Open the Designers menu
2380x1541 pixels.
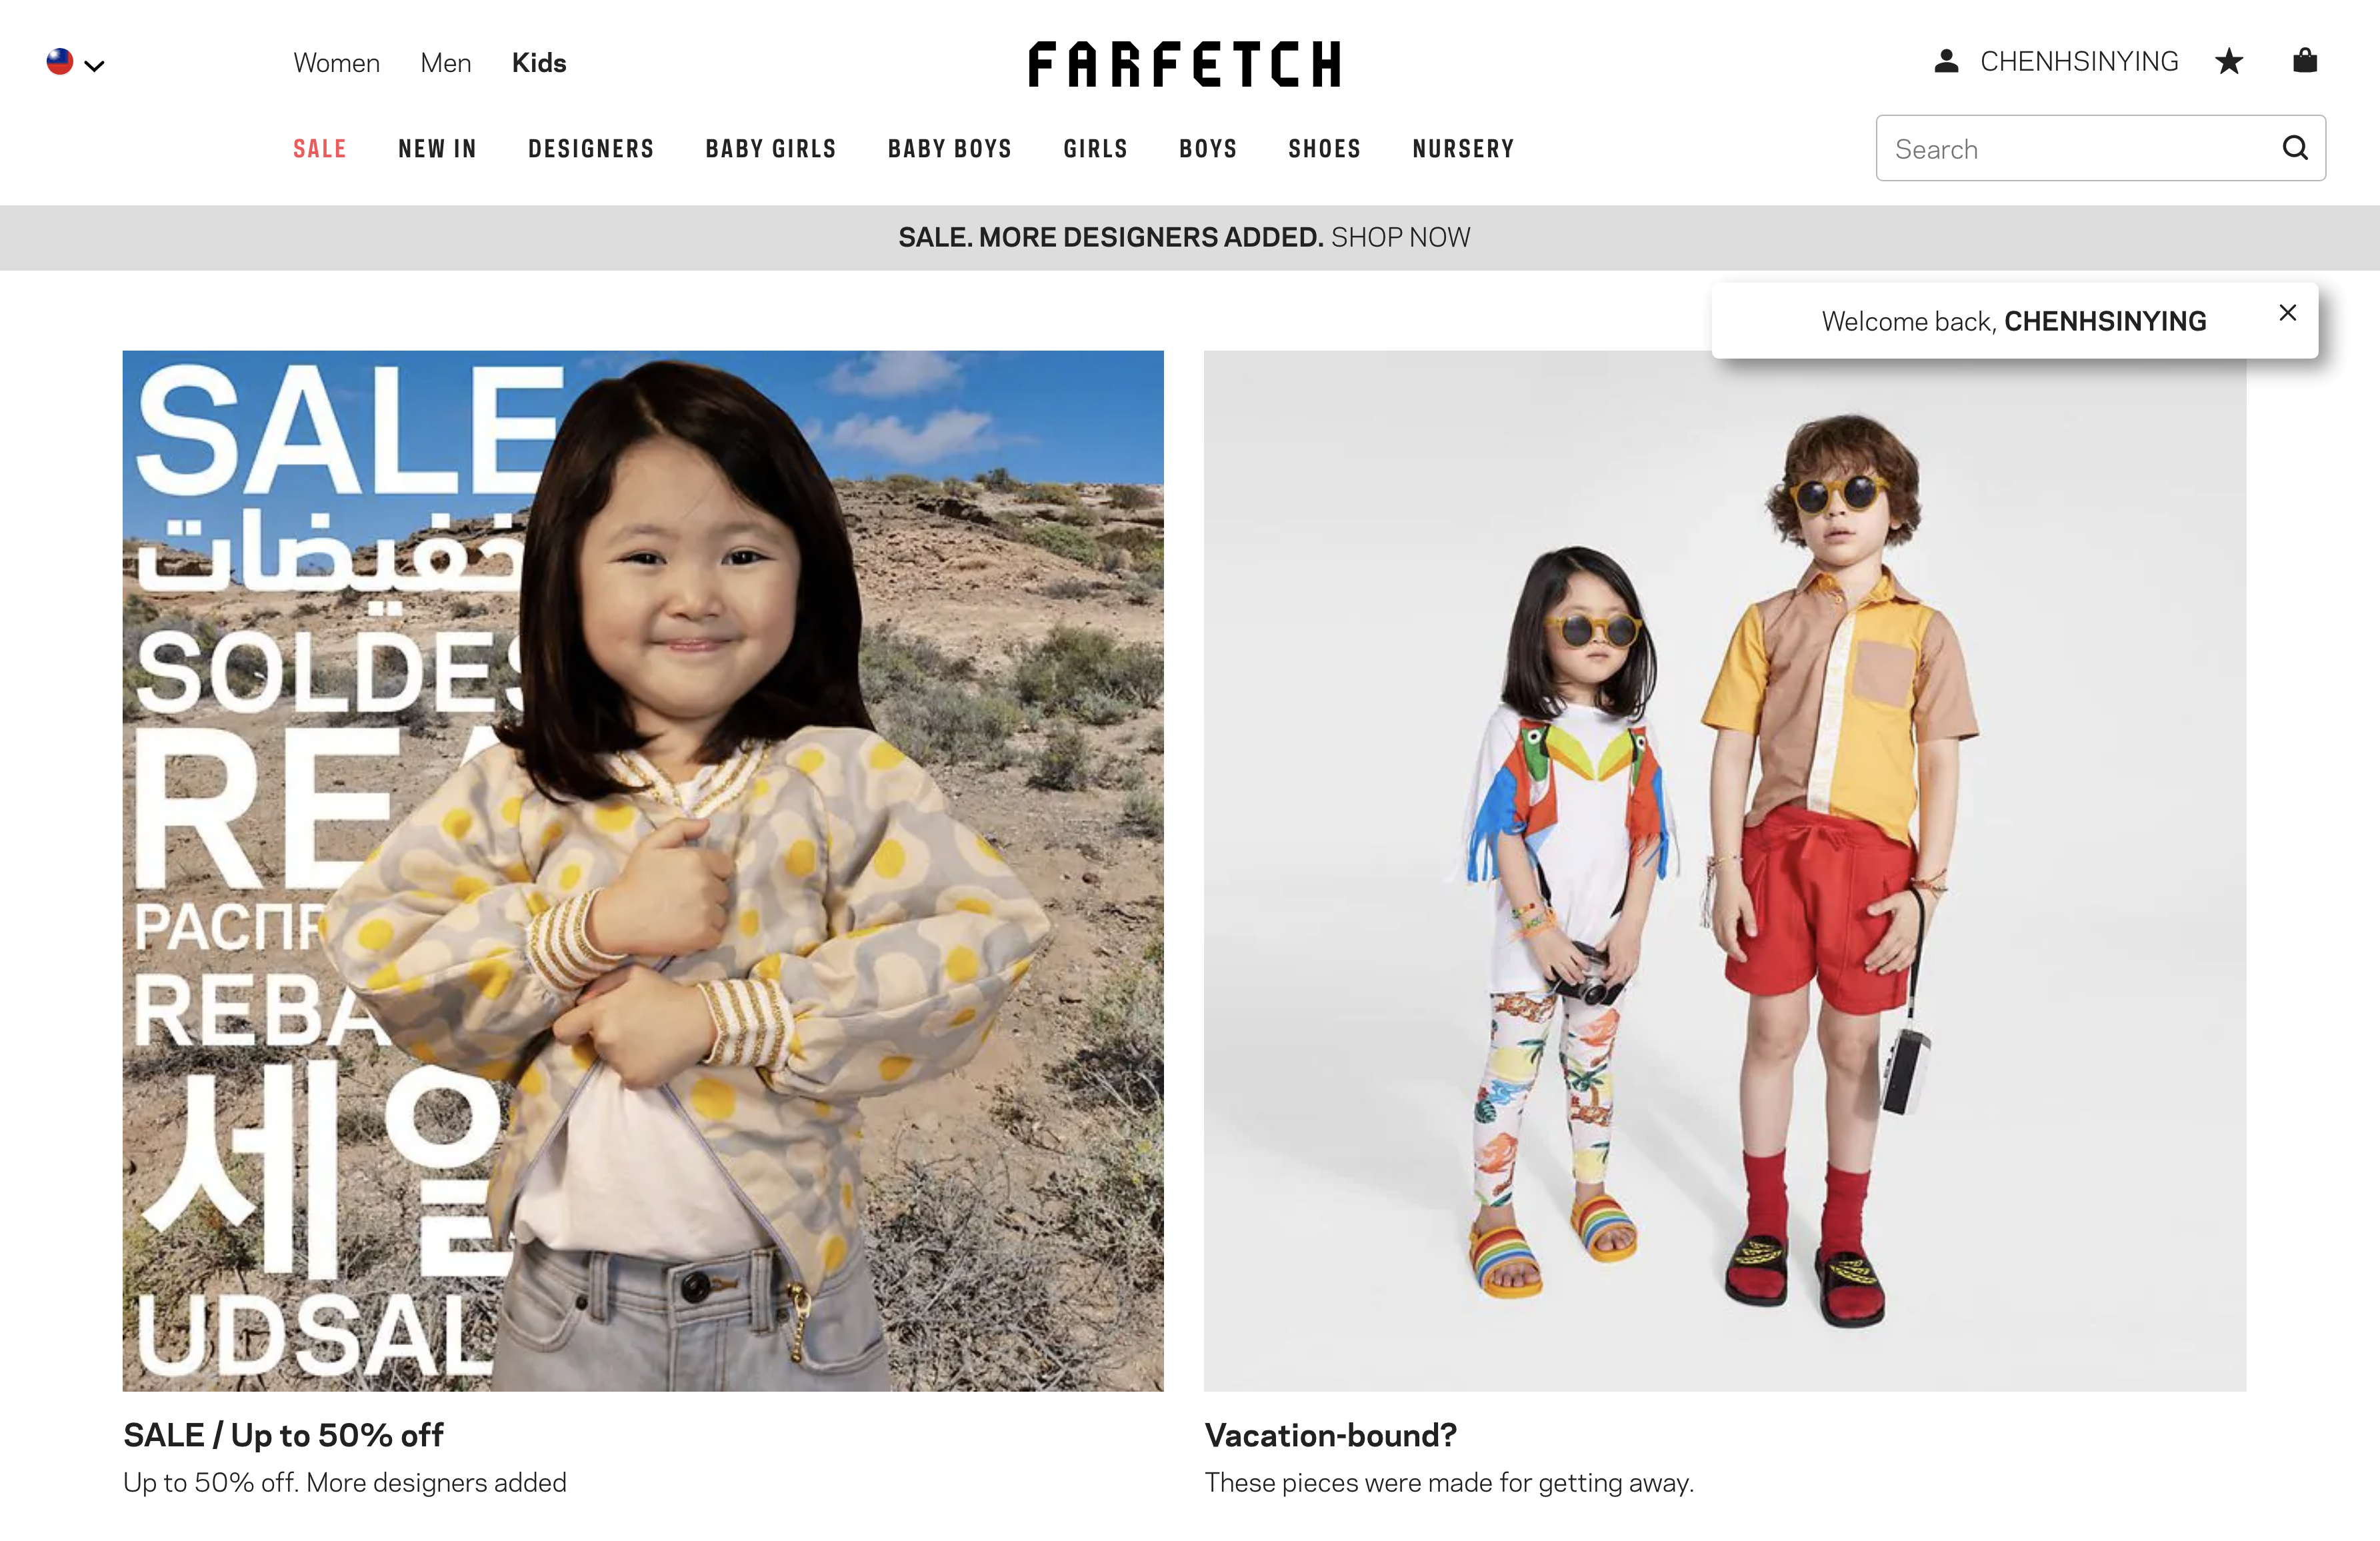591,149
